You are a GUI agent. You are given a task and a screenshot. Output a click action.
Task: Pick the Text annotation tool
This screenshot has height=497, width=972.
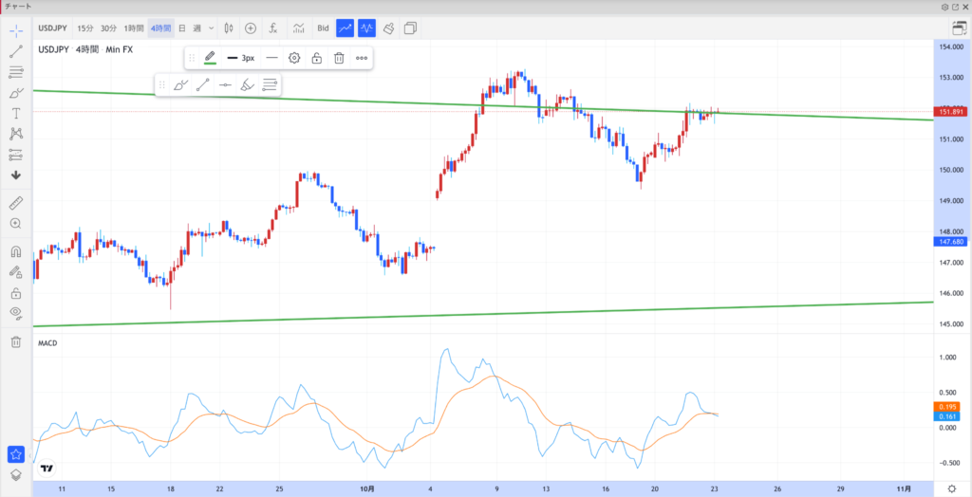[x=16, y=113]
